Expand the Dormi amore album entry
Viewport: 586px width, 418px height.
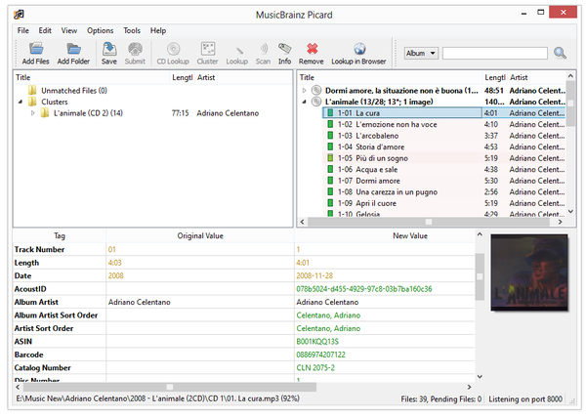304,90
